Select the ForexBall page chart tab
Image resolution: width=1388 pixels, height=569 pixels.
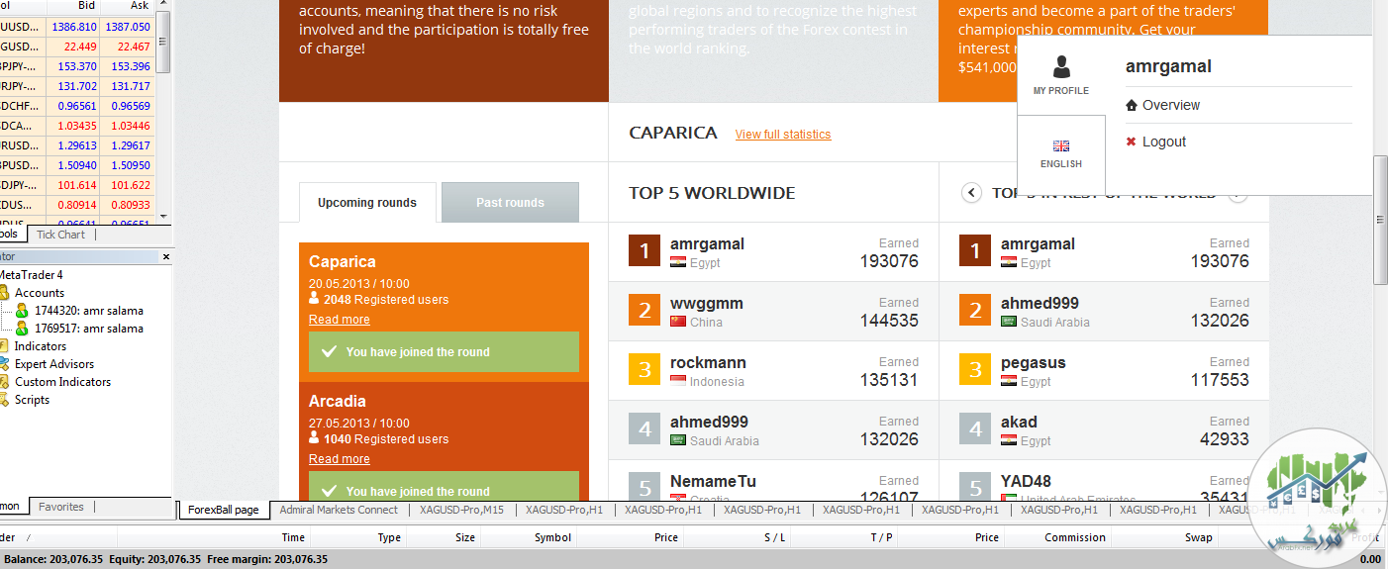pos(224,511)
